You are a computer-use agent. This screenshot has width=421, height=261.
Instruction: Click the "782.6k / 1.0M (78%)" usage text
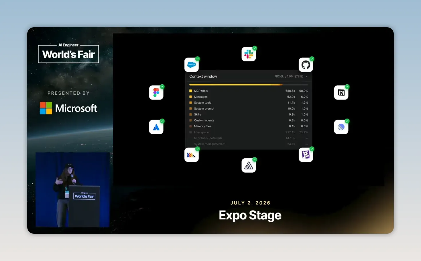[x=289, y=77]
